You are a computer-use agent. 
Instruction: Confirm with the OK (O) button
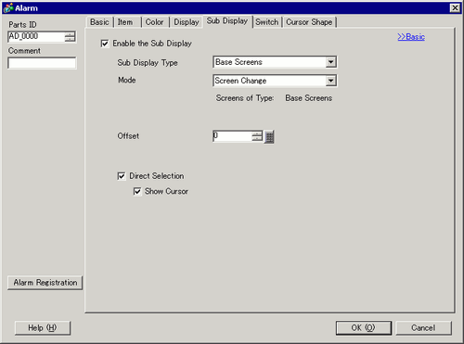364,328
